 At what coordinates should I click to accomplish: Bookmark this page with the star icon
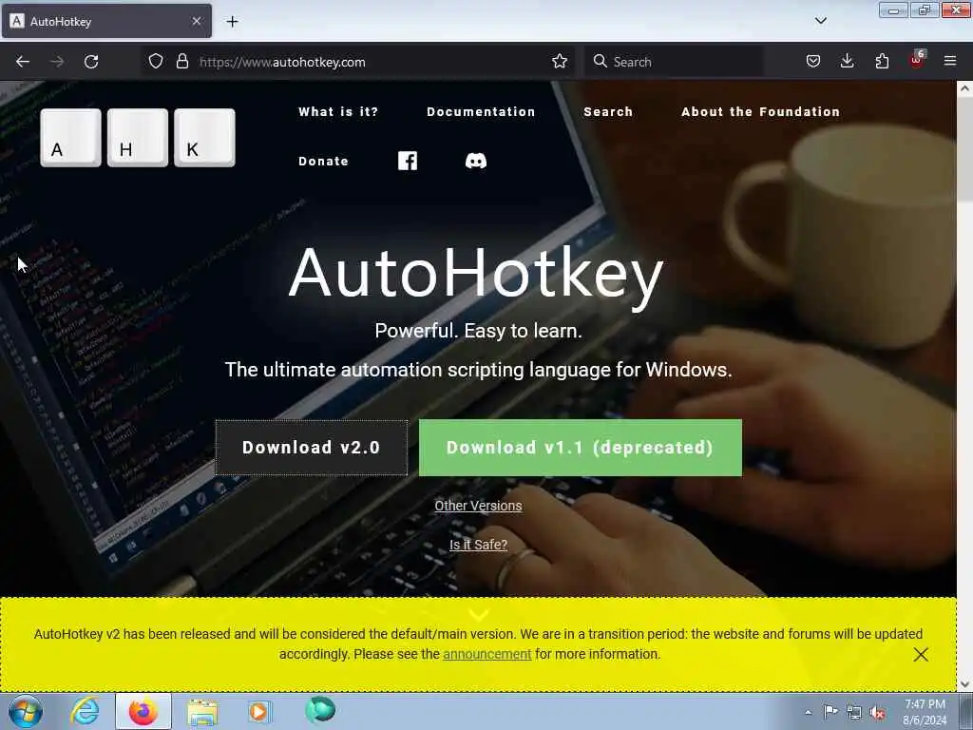point(559,62)
